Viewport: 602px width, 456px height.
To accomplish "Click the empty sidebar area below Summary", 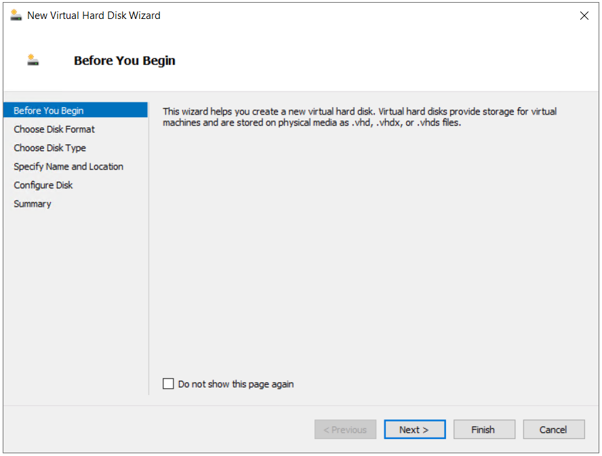I will pyautogui.click(x=75, y=298).
